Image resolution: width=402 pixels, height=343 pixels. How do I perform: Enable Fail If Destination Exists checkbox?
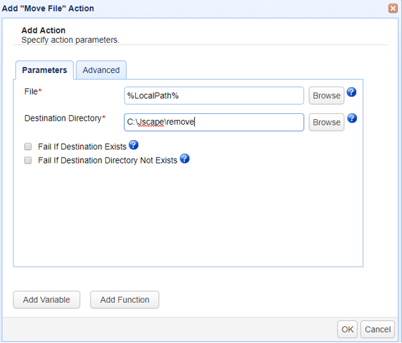pyautogui.click(x=28, y=146)
